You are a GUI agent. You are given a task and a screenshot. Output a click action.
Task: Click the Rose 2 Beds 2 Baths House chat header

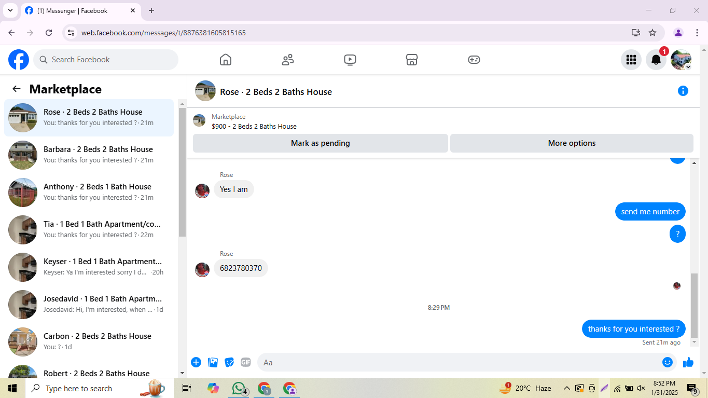[x=263, y=91]
